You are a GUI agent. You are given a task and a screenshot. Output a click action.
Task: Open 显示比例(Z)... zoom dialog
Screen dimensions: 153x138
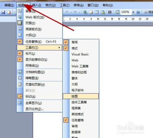pos(39,109)
